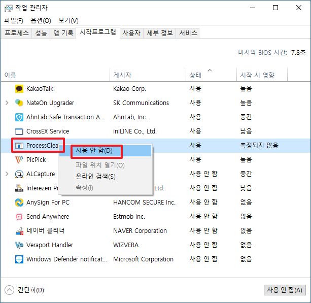Screen dimensions: 311x303
Task: Click publisher SK Communications
Action: click(141, 103)
